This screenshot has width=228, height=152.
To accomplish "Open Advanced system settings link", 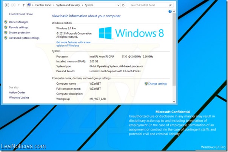I will click(x=24, y=38).
